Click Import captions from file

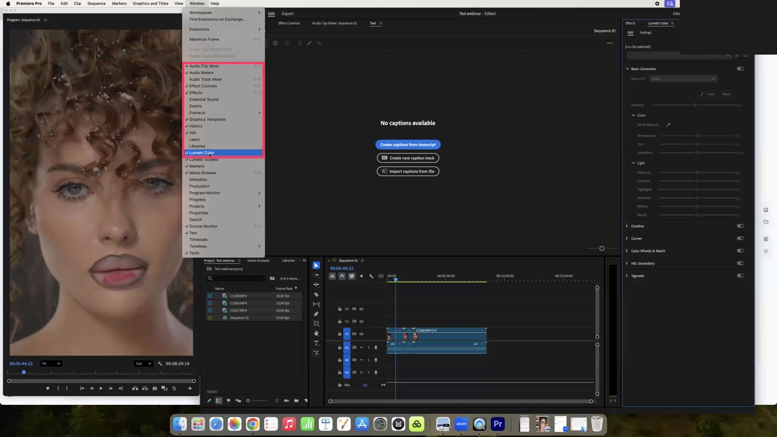408,171
